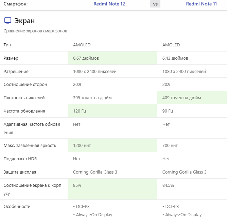Select the 'Разрешение' row label
The width and height of the screenshot is (227, 224).
point(16,72)
